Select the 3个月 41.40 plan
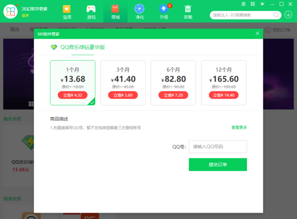Screen dimensions: 297x219 (123, 83)
